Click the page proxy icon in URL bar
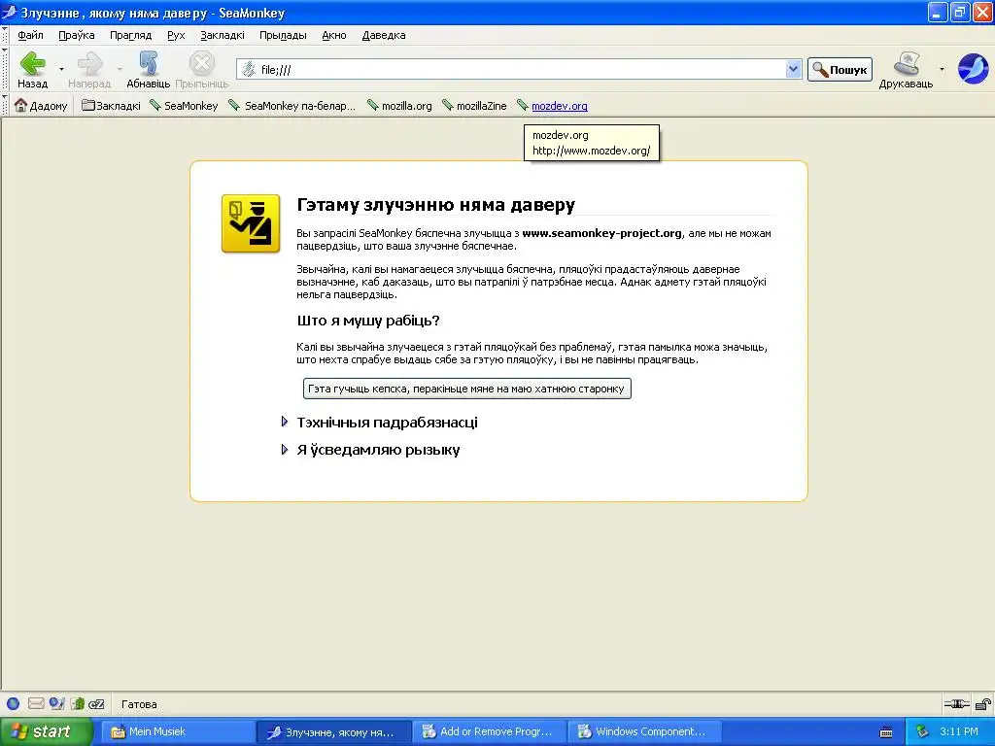995x746 pixels. point(250,69)
